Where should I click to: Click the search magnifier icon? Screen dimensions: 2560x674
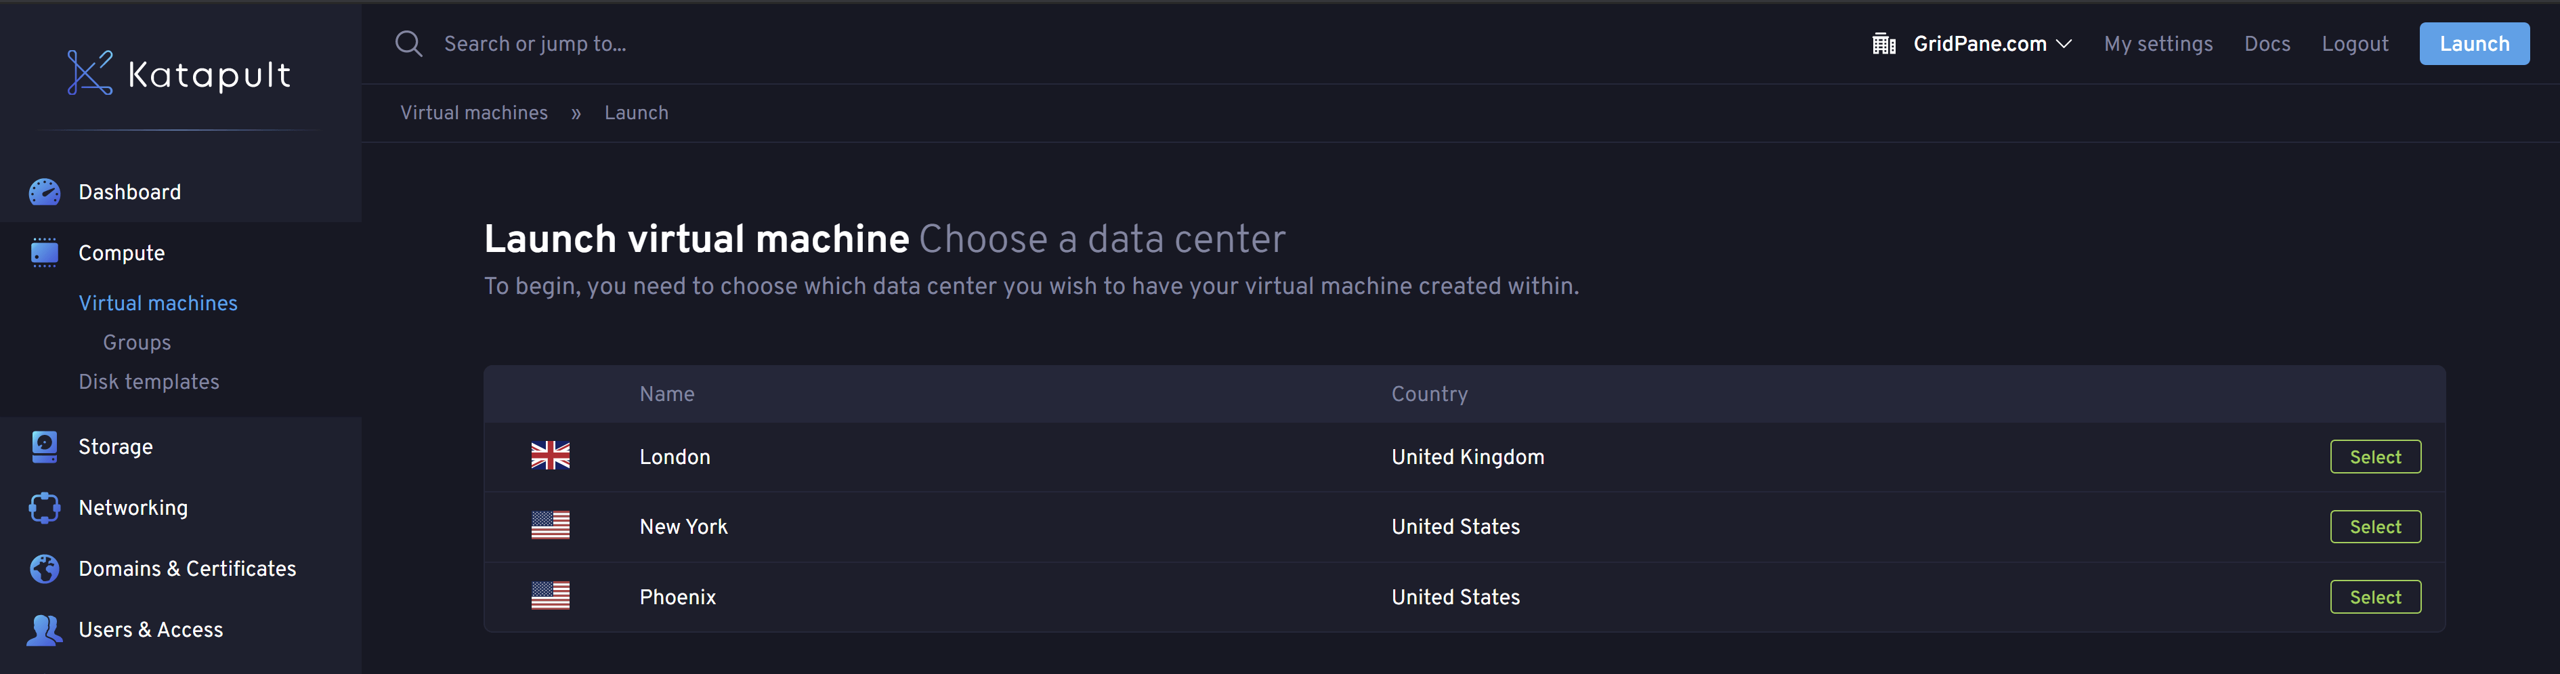[408, 44]
